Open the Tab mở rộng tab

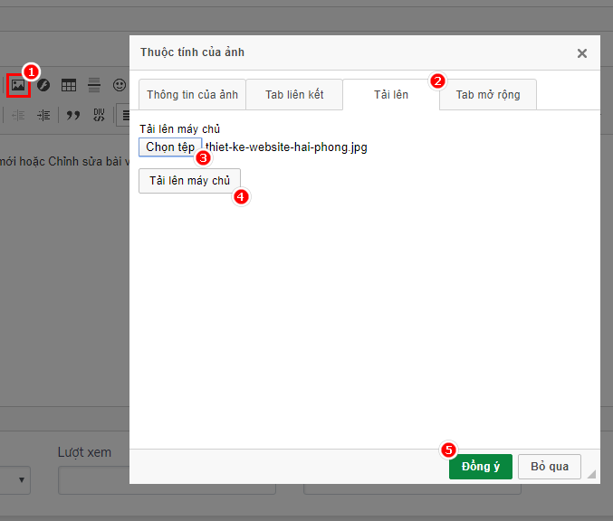[x=488, y=95]
